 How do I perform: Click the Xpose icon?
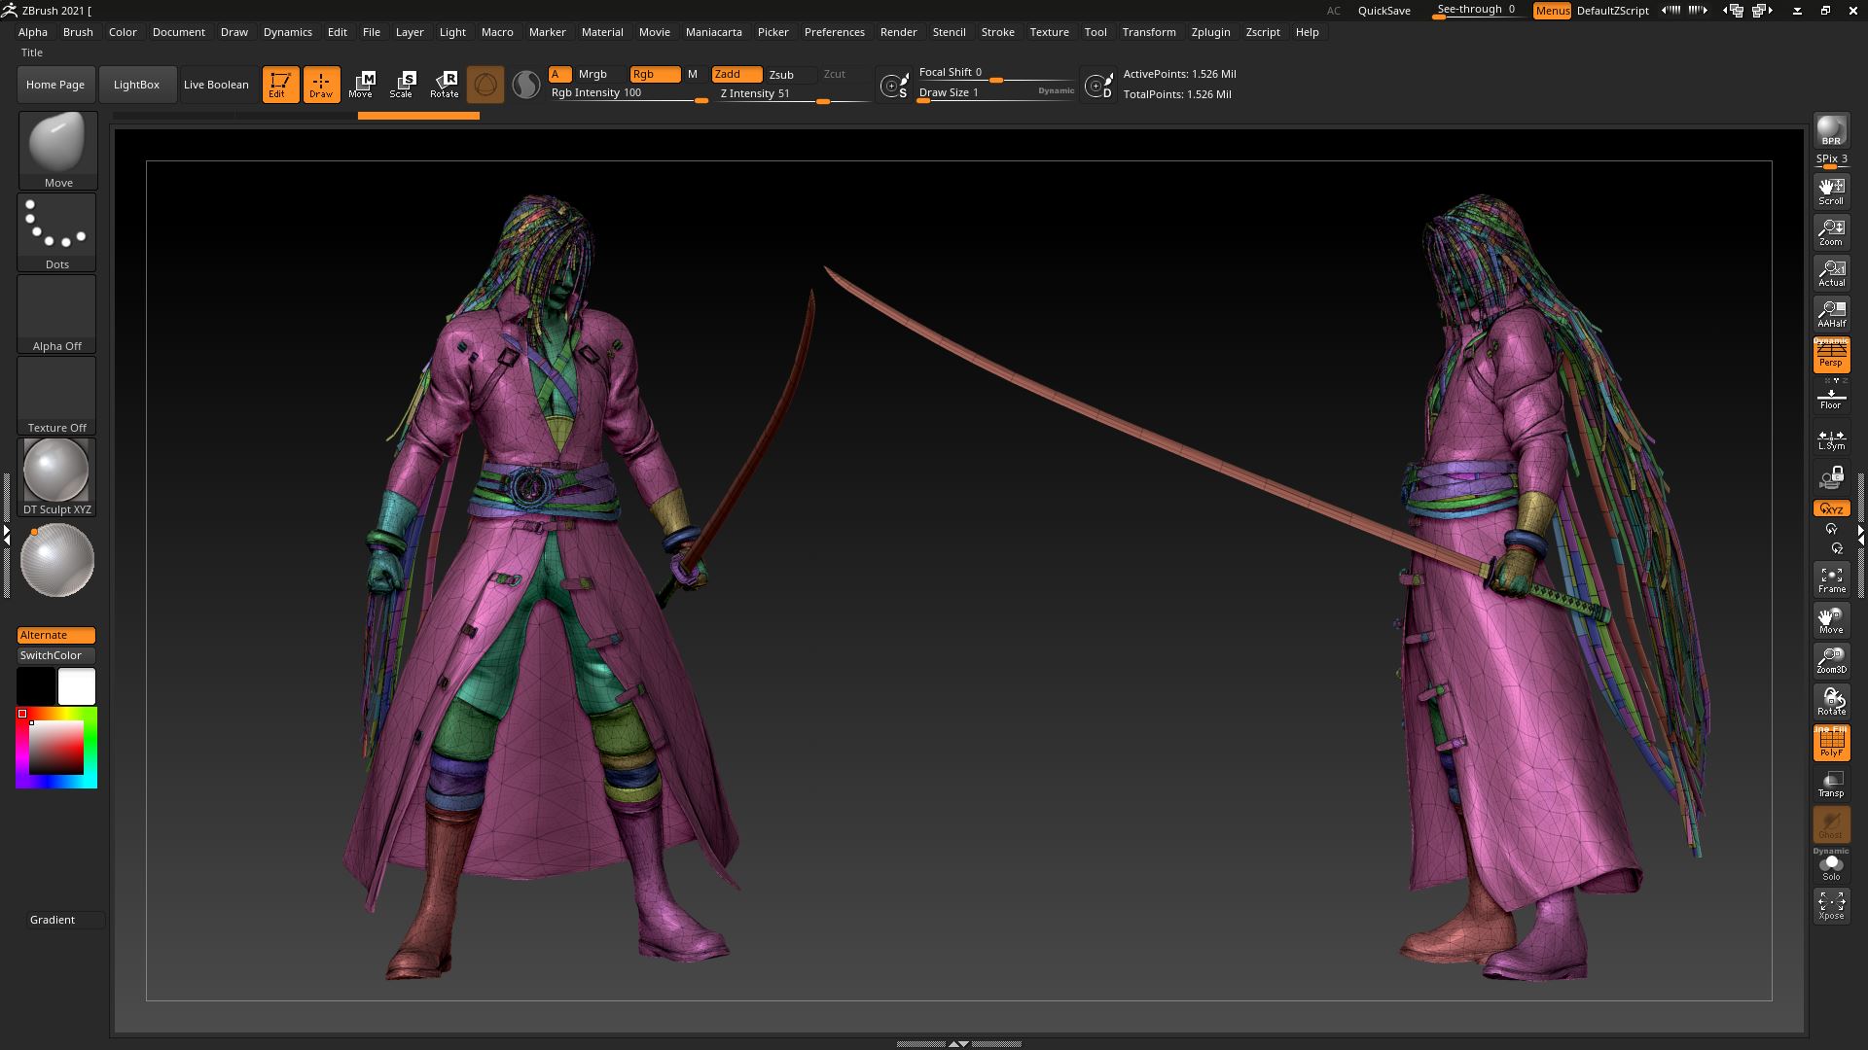tap(1831, 905)
